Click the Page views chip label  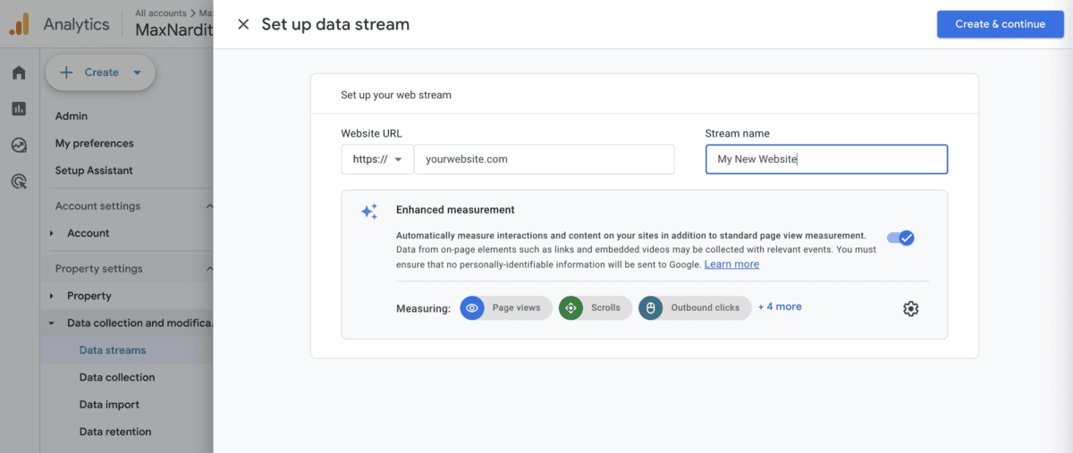click(516, 307)
